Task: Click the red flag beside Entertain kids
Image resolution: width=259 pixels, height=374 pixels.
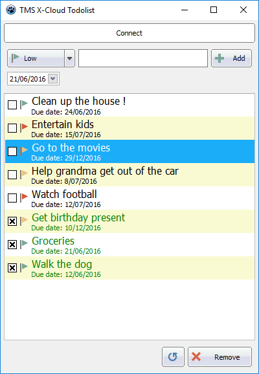Action: click(x=24, y=127)
